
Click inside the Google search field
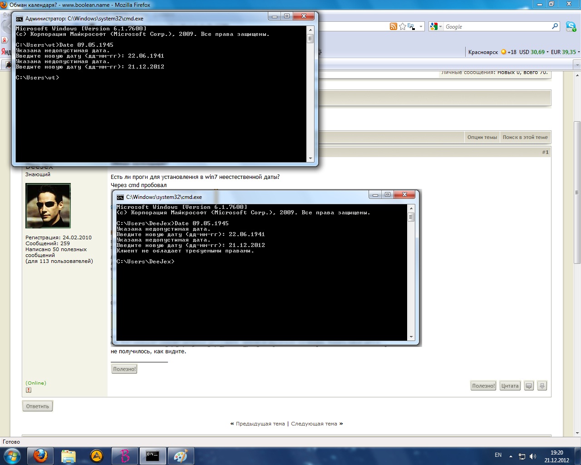[497, 27]
